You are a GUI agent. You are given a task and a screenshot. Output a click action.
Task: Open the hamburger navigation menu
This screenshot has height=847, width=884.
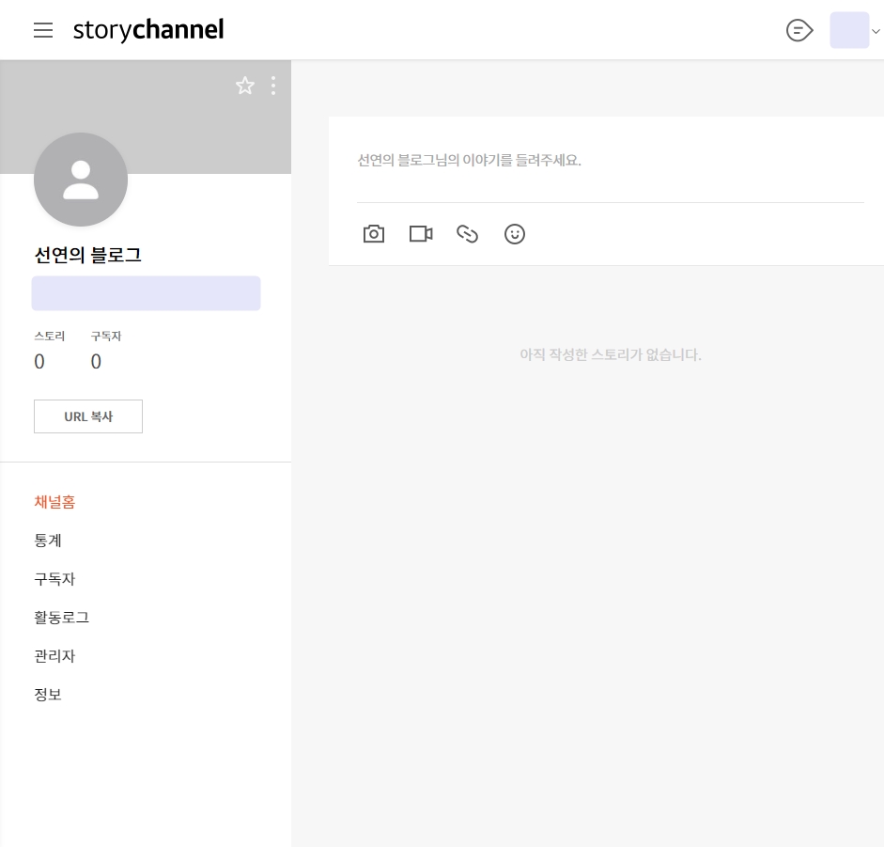[x=43, y=30]
